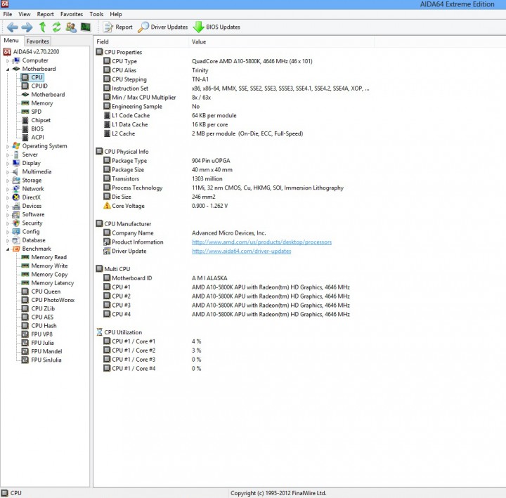
Task: Expand the Computer tree node
Action: (x=8, y=60)
